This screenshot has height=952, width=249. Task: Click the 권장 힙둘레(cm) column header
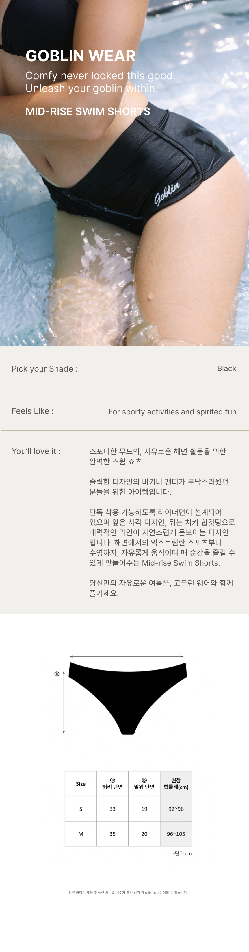[176, 783]
